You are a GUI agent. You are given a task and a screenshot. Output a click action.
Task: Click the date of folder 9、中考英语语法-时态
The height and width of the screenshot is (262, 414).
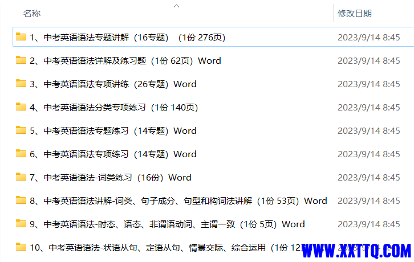(x=369, y=224)
